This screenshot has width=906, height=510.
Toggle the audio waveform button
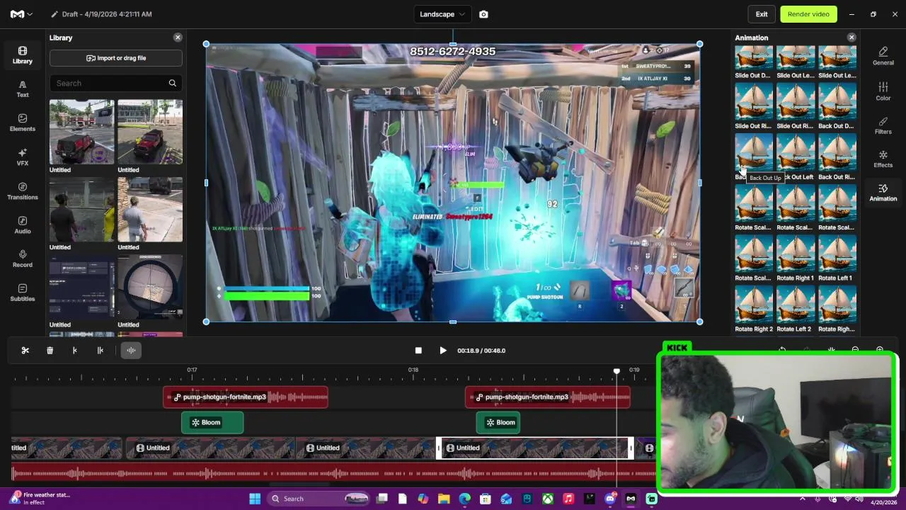point(131,350)
